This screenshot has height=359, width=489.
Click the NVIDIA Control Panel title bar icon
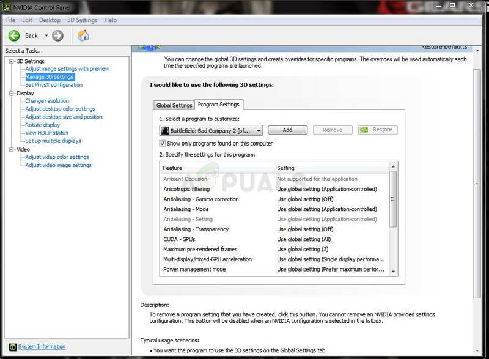[6, 7]
